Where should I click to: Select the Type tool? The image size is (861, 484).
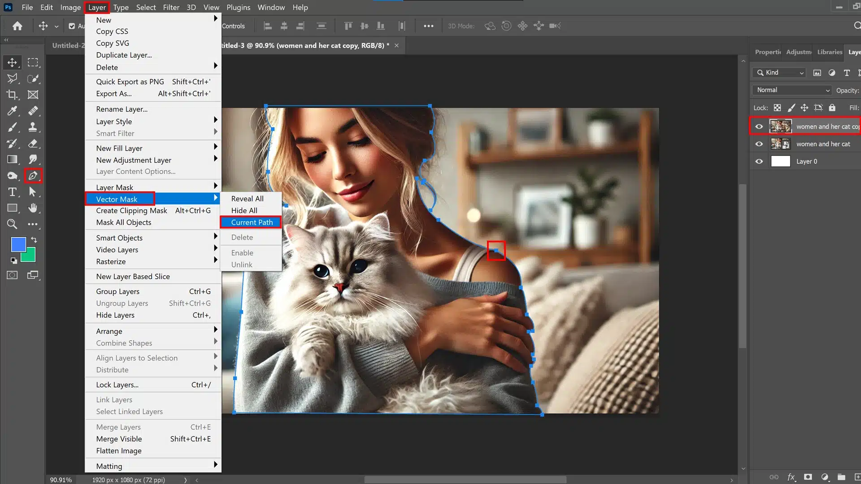coord(12,192)
